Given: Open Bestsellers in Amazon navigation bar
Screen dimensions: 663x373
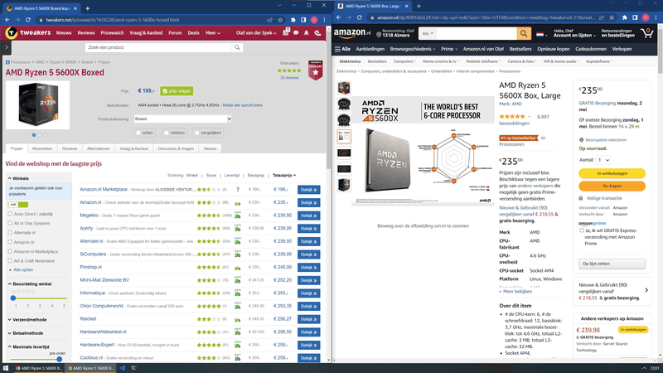Looking at the screenshot, I should coord(520,49).
